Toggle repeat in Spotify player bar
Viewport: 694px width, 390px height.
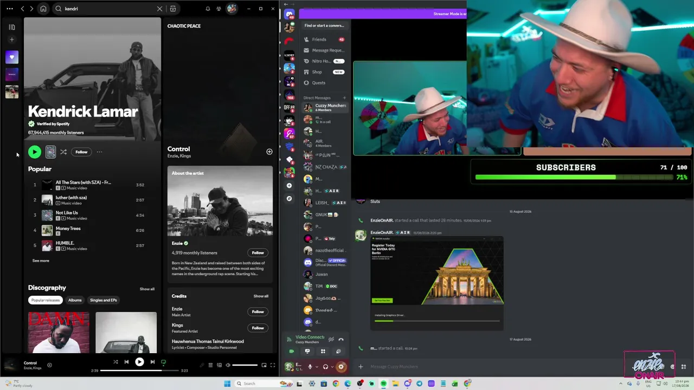point(163,362)
